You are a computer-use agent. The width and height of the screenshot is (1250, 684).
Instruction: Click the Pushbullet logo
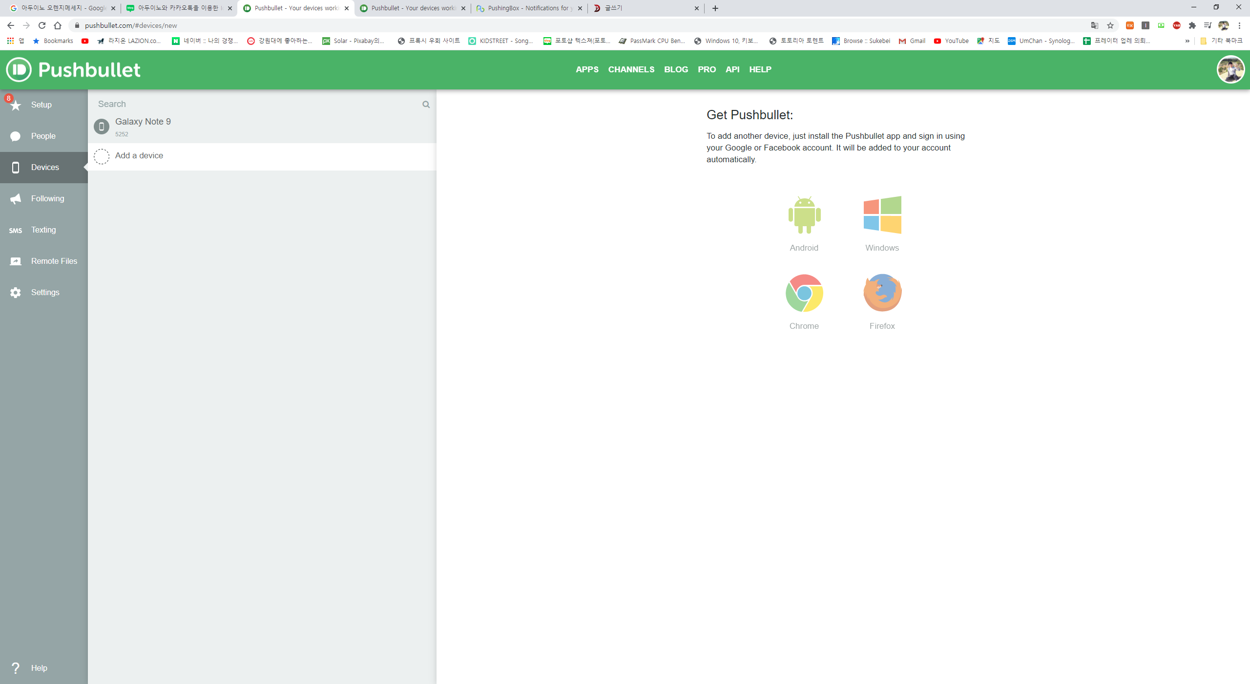click(73, 69)
